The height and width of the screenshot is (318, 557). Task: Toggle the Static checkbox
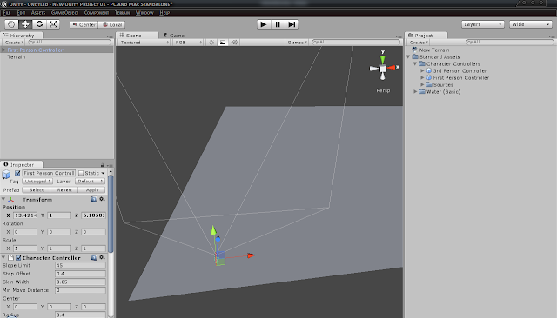point(81,173)
